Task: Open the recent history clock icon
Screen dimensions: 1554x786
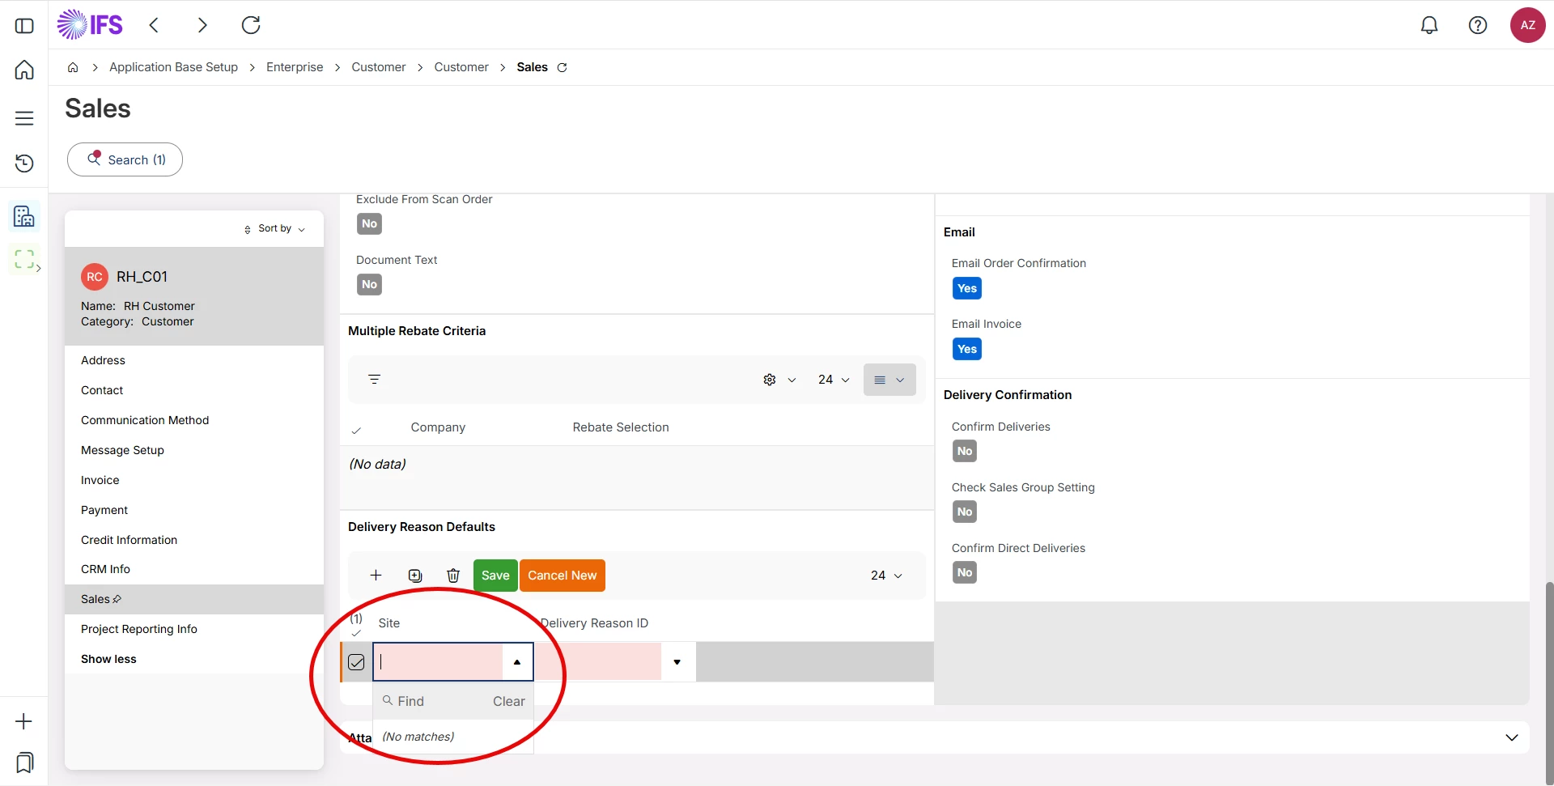Action: 24,164
